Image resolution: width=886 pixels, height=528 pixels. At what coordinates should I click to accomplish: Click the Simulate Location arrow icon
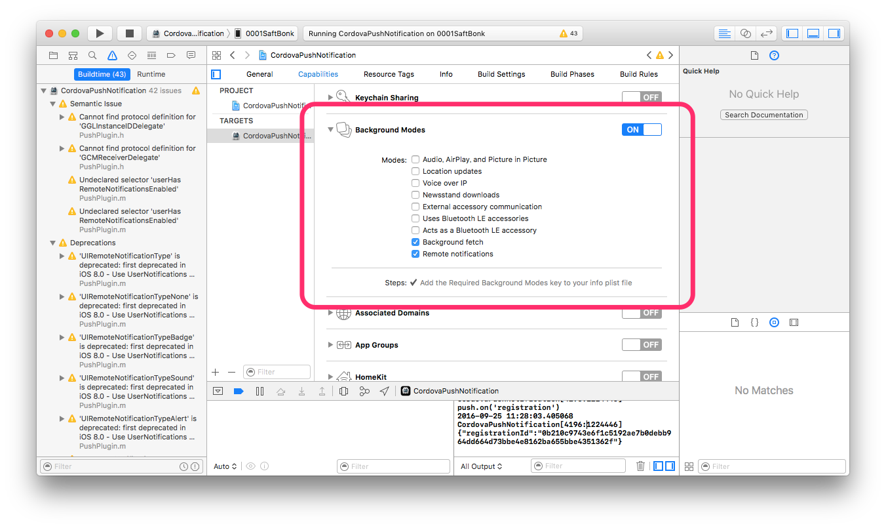click(385, 391)
